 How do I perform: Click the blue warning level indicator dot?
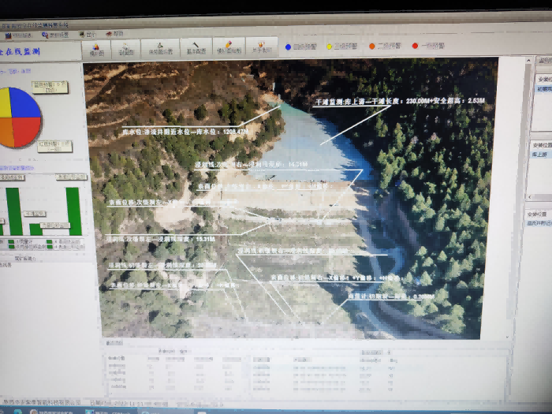(x=288, y=47)
